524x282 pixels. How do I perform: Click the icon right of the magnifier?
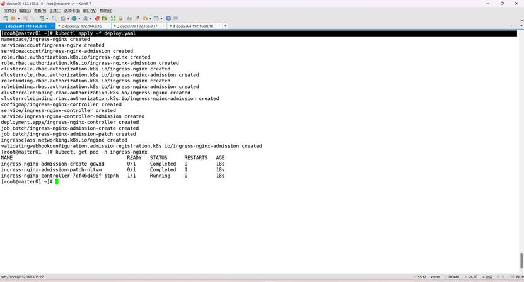63,18
